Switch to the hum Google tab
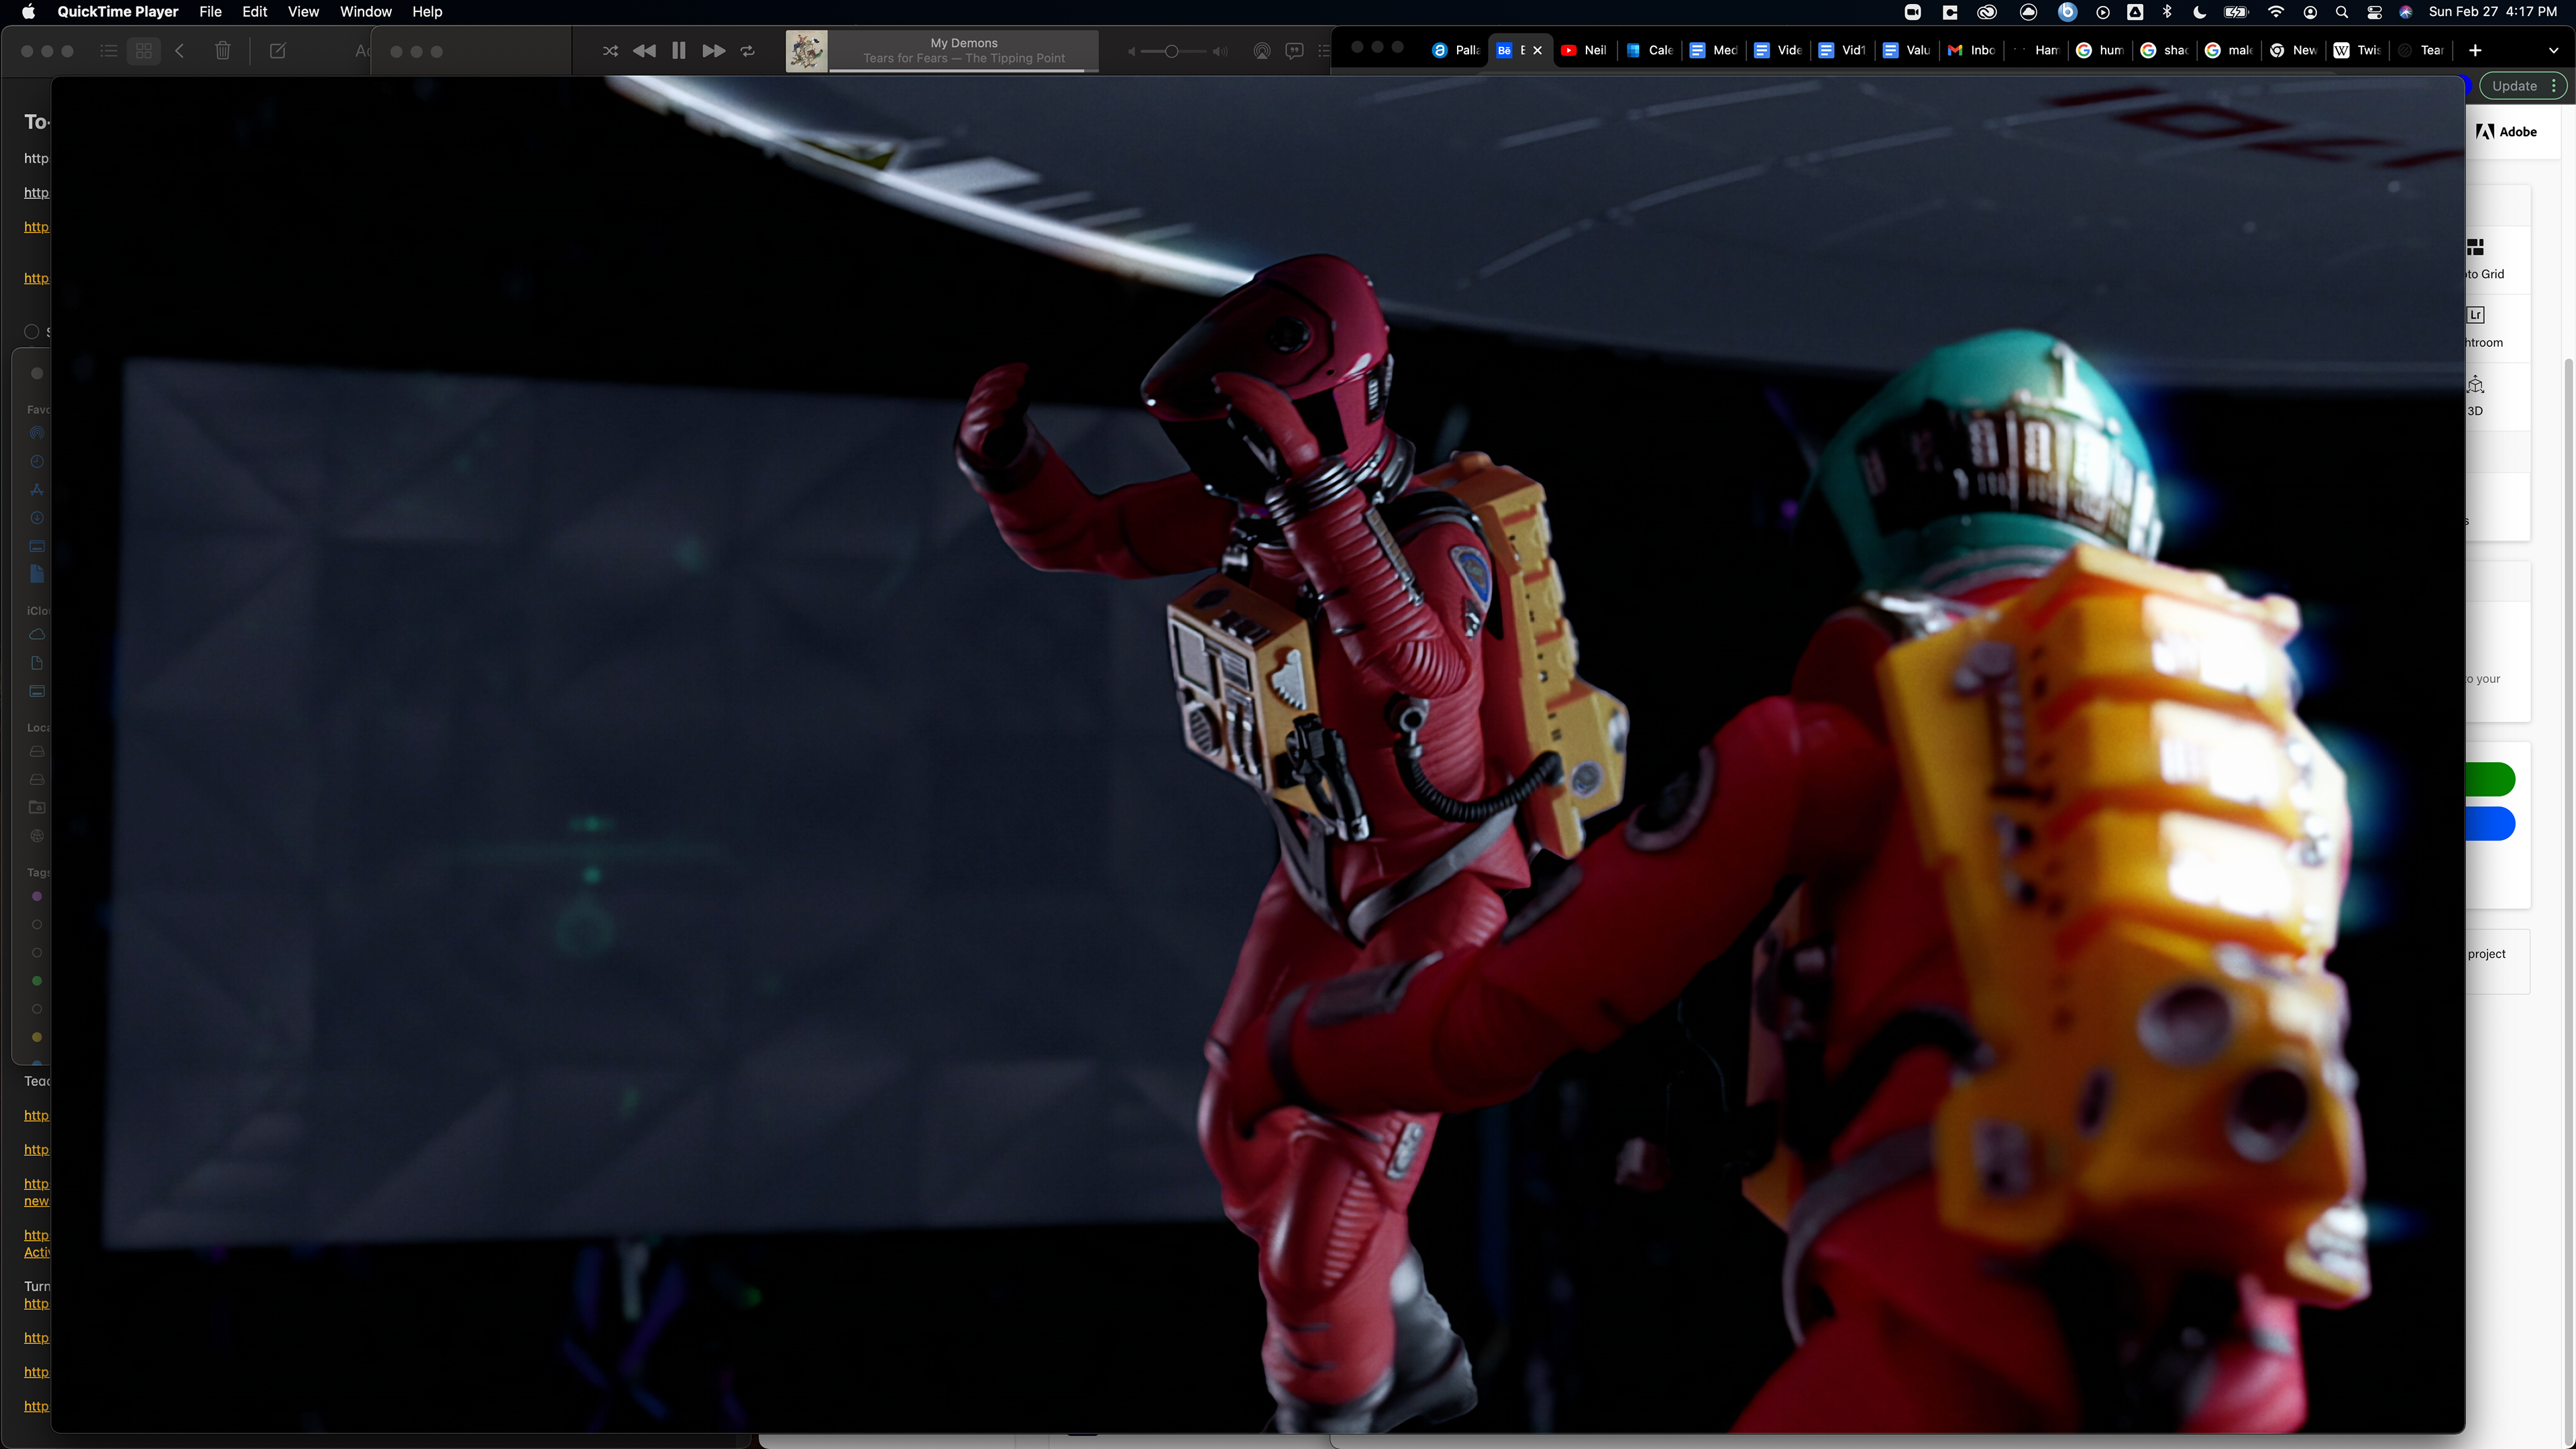2576x1449 pixels. point(2100,50)
